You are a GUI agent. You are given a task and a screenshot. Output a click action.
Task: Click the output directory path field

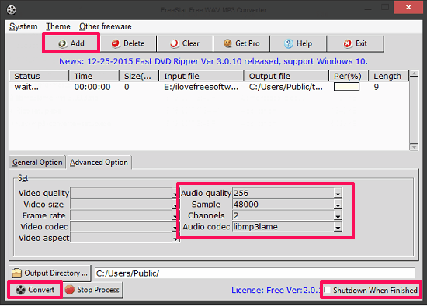coord(255,273)
